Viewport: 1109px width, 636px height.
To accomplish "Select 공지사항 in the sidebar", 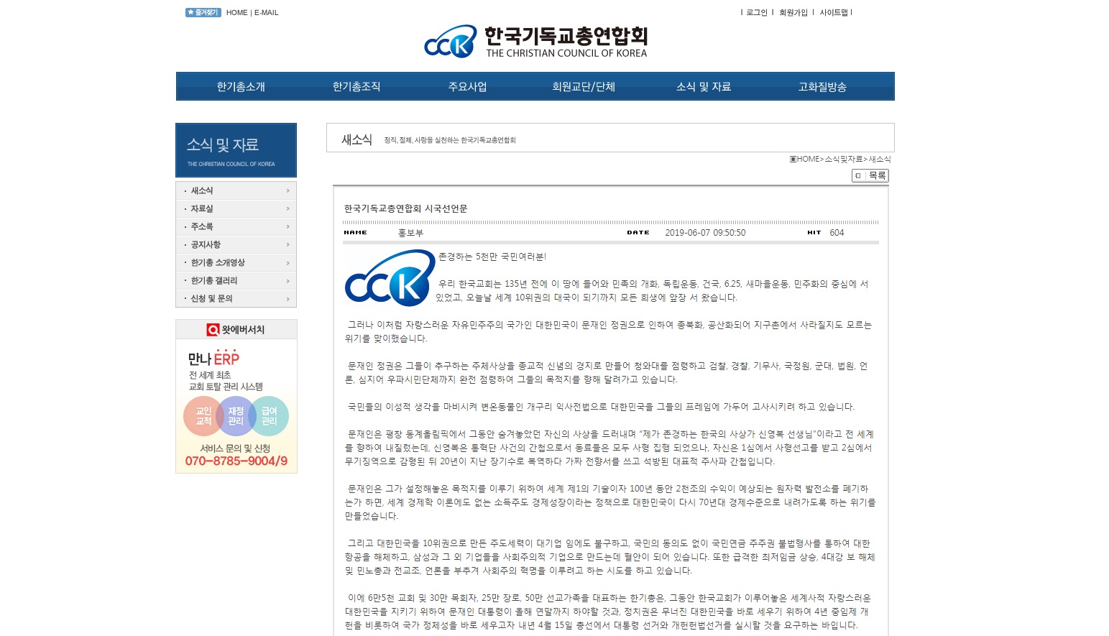I will click(x=206, y=244).
